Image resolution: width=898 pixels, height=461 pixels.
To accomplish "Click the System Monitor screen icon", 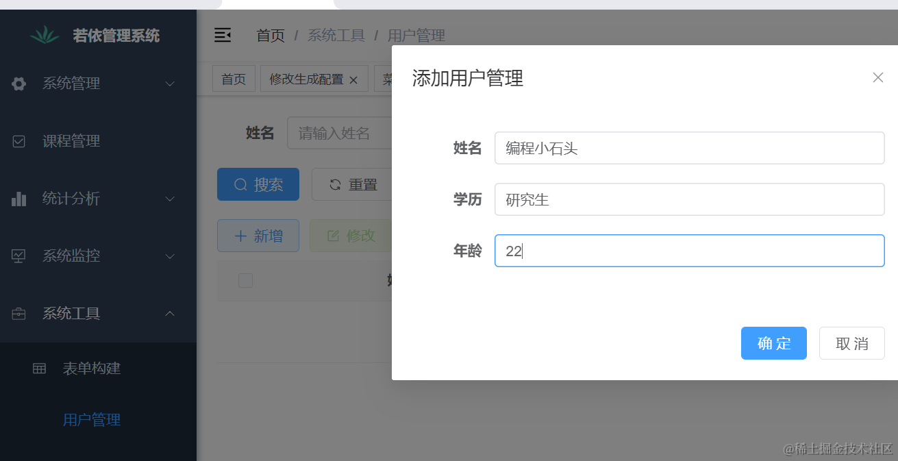I will click(19, 256).
